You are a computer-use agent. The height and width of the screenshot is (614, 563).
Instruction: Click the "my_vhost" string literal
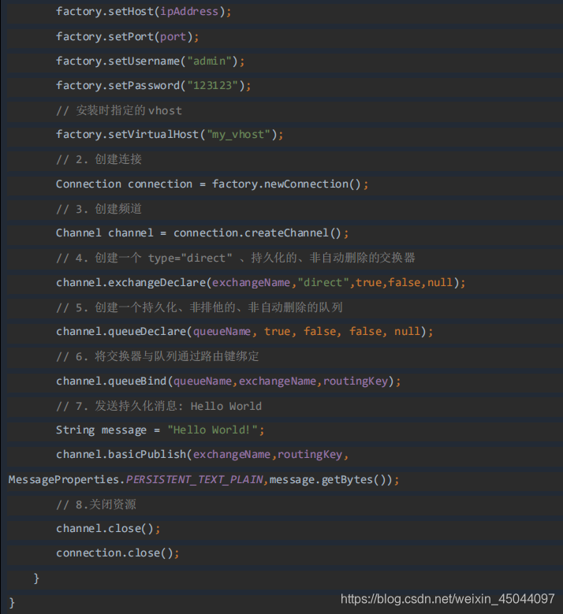[239, 135]
